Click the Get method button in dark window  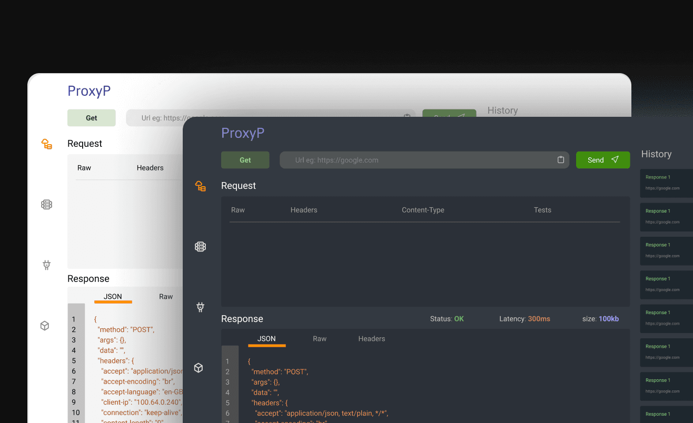[x=245, y=160]
